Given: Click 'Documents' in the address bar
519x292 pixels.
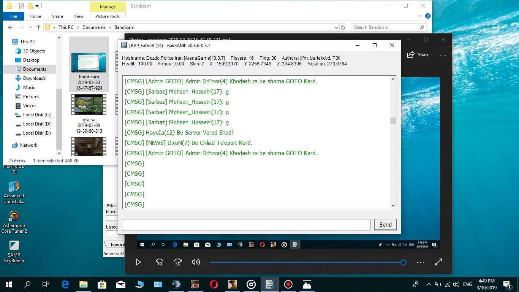Looking at the screenshot, I should point(94,27).
